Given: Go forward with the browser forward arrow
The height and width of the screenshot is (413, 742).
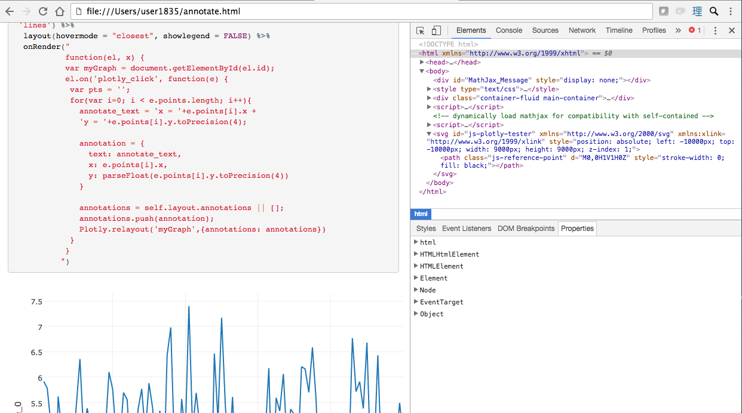Looking at the screenshot, I should (x=27, y=11).
